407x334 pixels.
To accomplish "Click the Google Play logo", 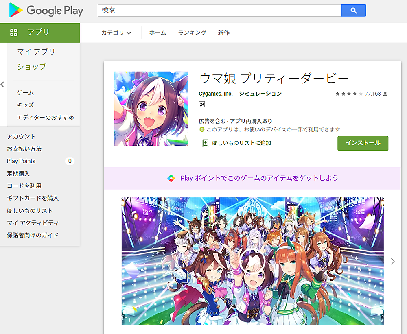I will [46, 11].
